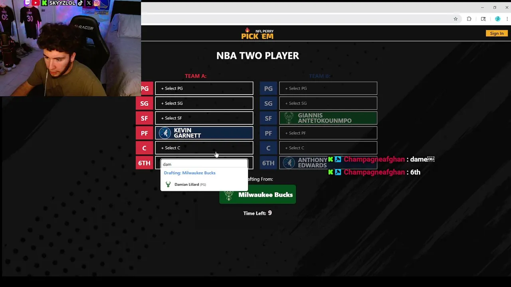
Task: Click the Anthony Edwards 6TH slot
Action: tap(328, 163)
